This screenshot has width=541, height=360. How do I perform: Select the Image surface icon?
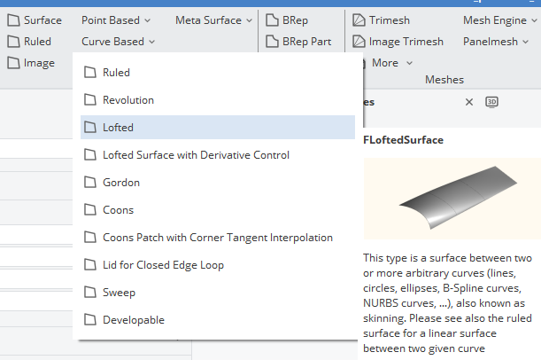14,63
